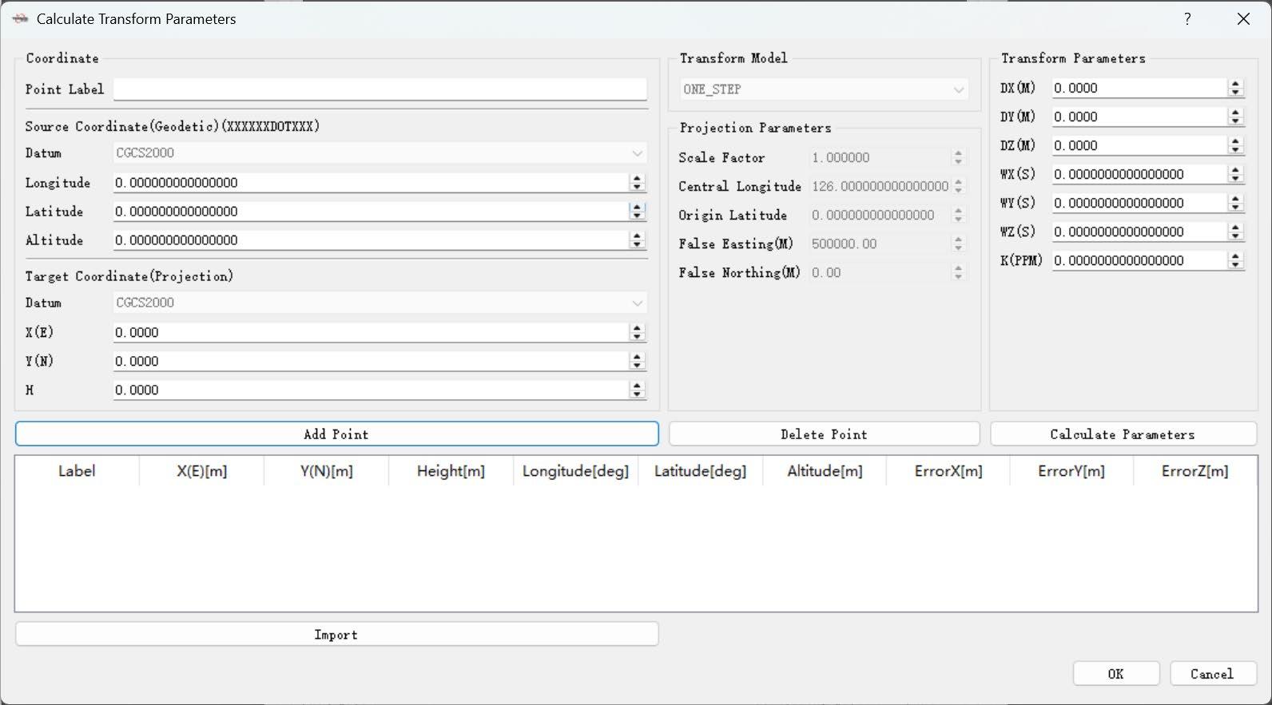Open the help question mark button

1187,18
